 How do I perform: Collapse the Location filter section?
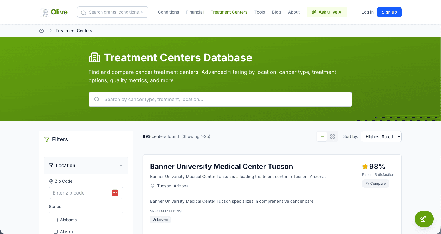121,165
